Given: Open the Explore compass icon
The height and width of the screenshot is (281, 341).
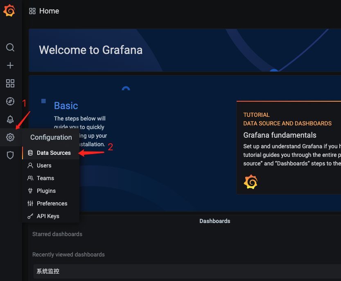Looking at the screenshot, I should [10, 101].
